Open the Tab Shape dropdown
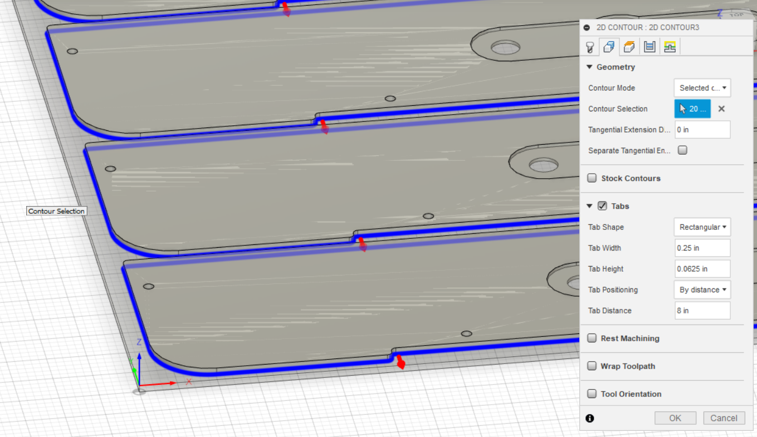 702,227
